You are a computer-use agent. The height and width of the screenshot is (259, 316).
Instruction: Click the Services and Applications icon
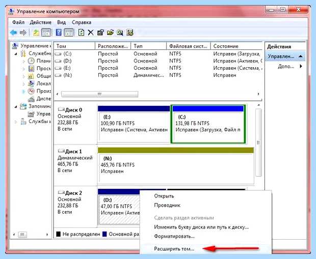pyautogui.click(x=23, y=122)
